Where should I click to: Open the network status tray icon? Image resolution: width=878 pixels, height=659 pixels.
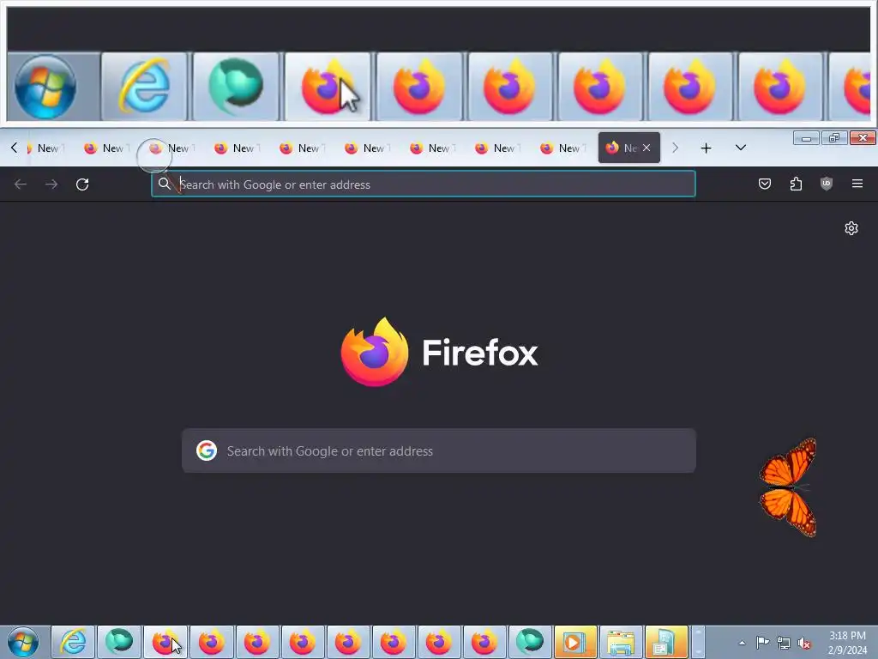pos(784,643)
